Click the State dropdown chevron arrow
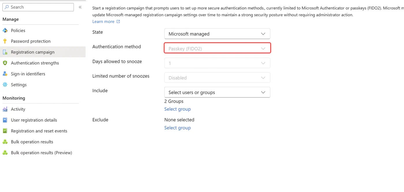 pyautogui.click(x=263, y=34)
